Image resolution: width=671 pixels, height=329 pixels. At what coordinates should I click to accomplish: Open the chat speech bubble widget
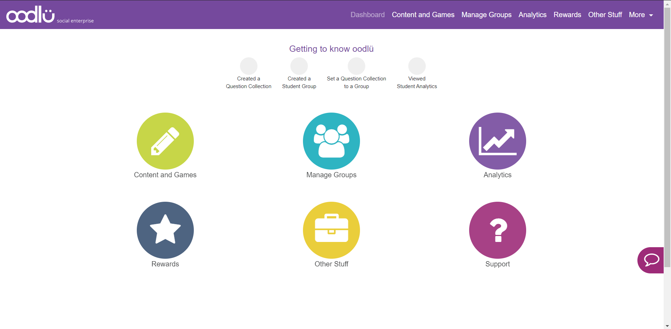pos(651,260)
